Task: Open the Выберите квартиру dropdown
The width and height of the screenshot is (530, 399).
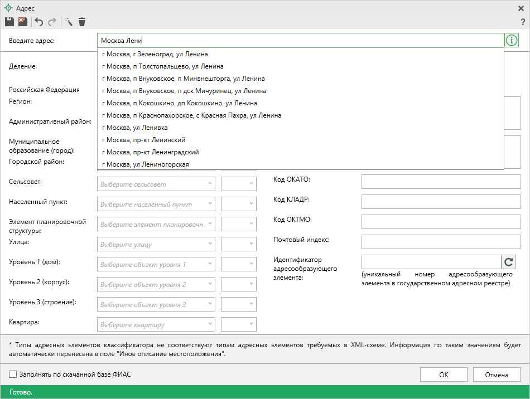Action: tap(156, 324)
